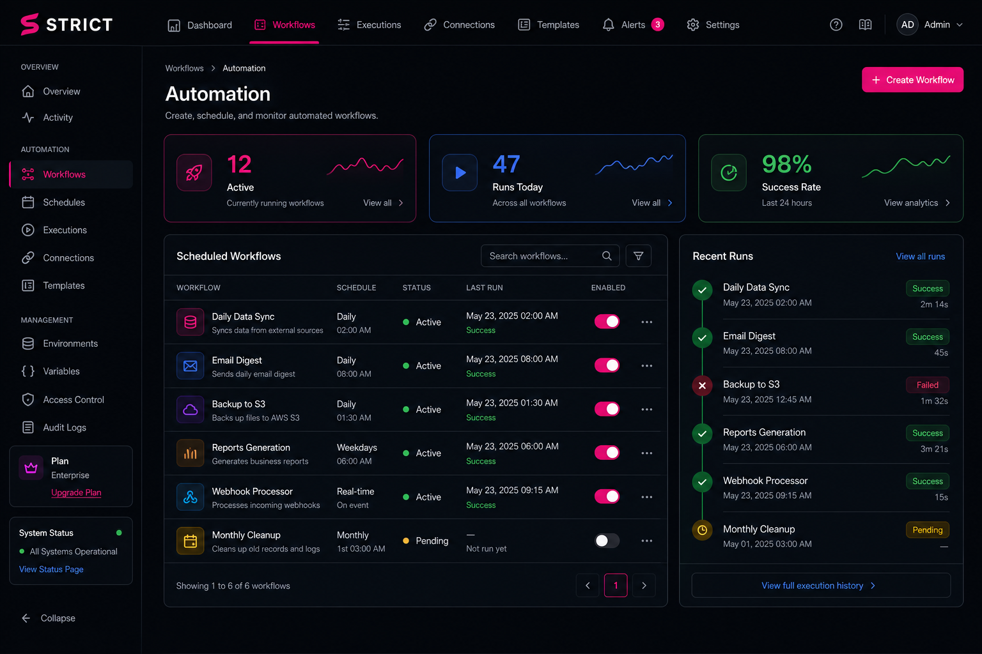Open Audit Logs in the sidebar

(71, 427)
